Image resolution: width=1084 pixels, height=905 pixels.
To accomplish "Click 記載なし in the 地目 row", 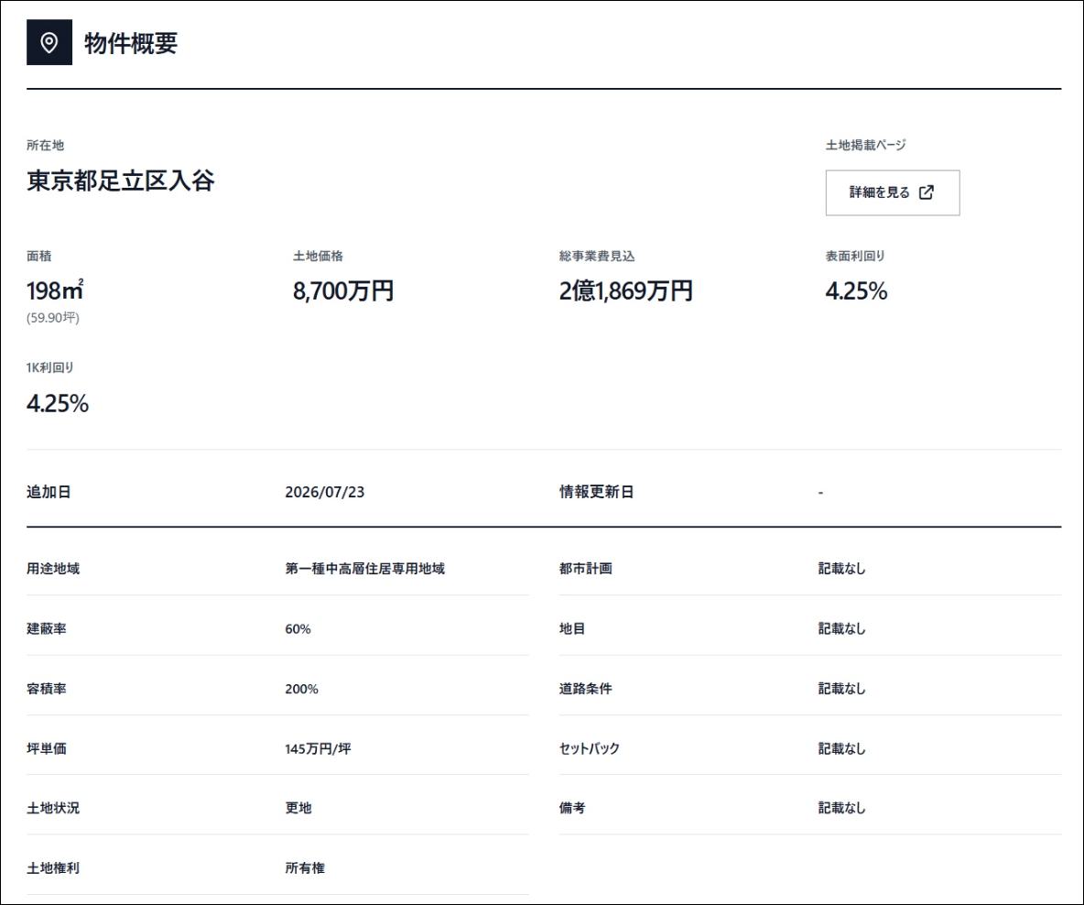I will tap(841, 629).
